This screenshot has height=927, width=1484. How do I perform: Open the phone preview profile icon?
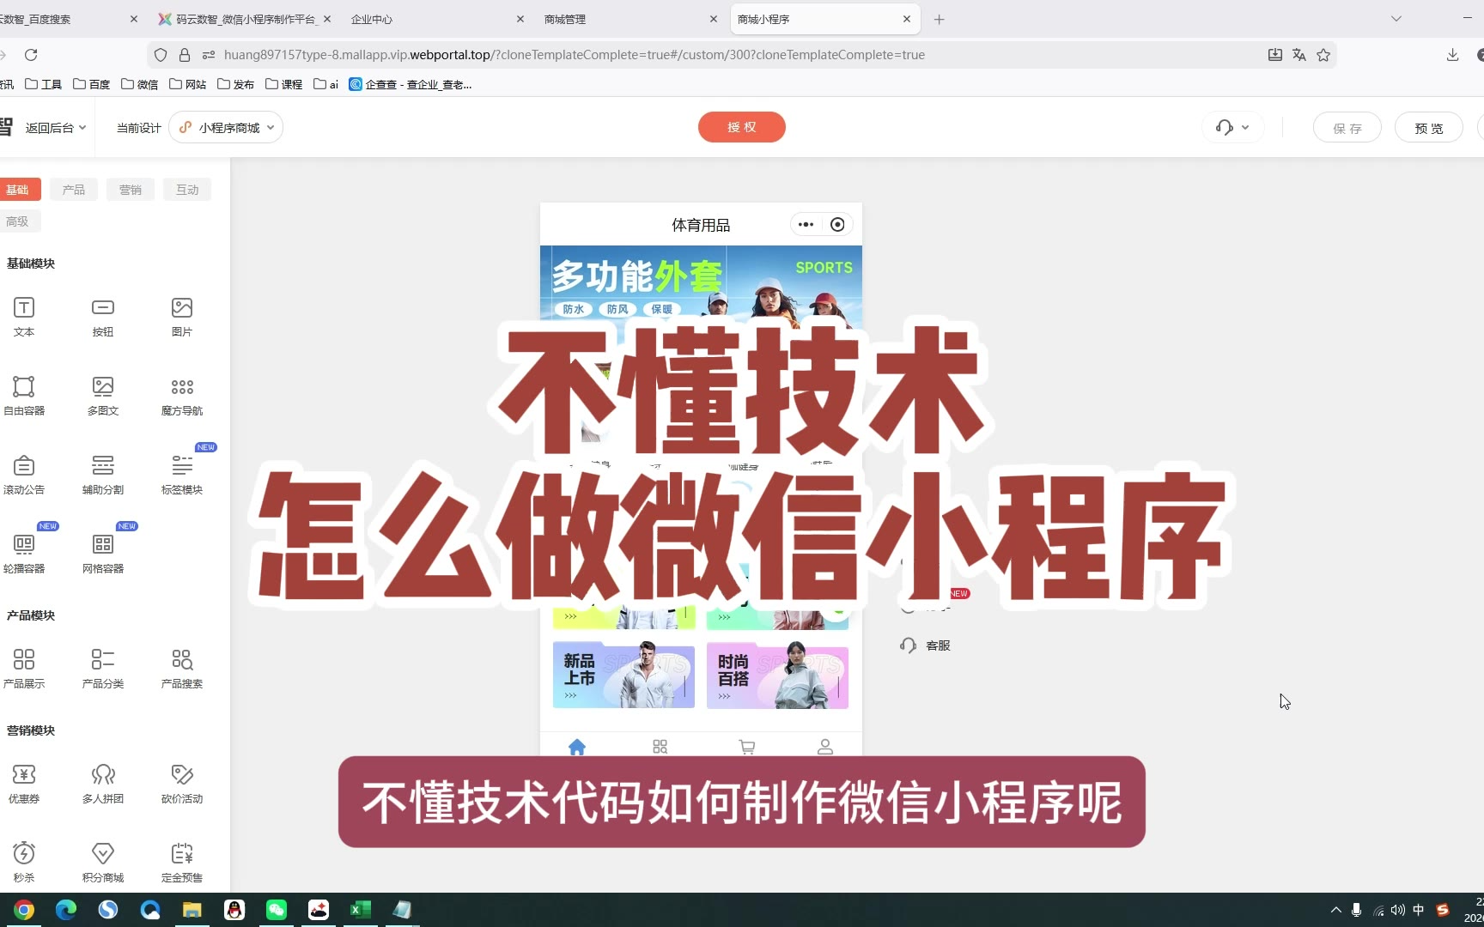click(x=825, y=747)
